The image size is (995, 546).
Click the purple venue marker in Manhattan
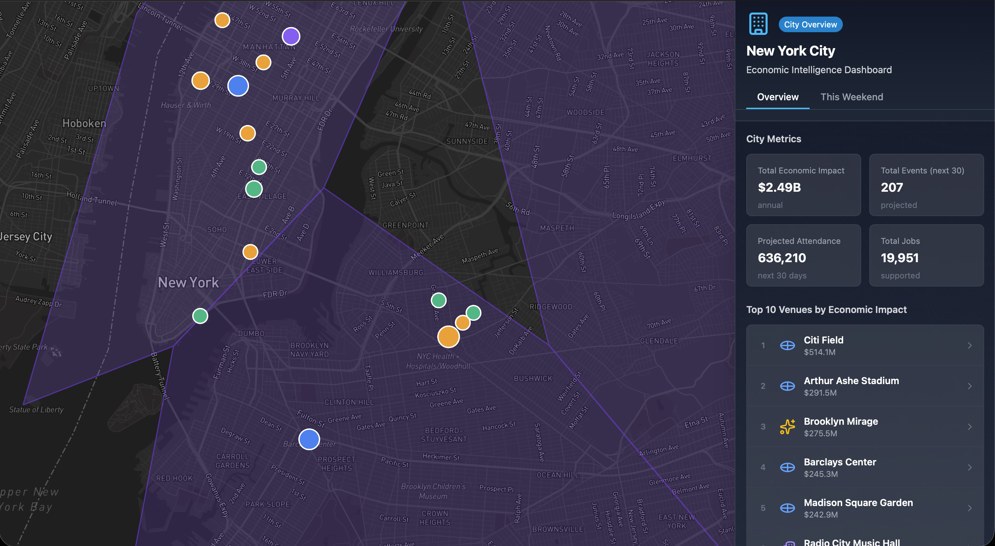coord(291,36)
